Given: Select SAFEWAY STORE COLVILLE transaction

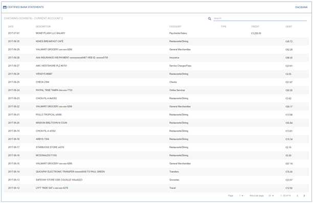Looking at the screenshot, I should tap(59, 180).
